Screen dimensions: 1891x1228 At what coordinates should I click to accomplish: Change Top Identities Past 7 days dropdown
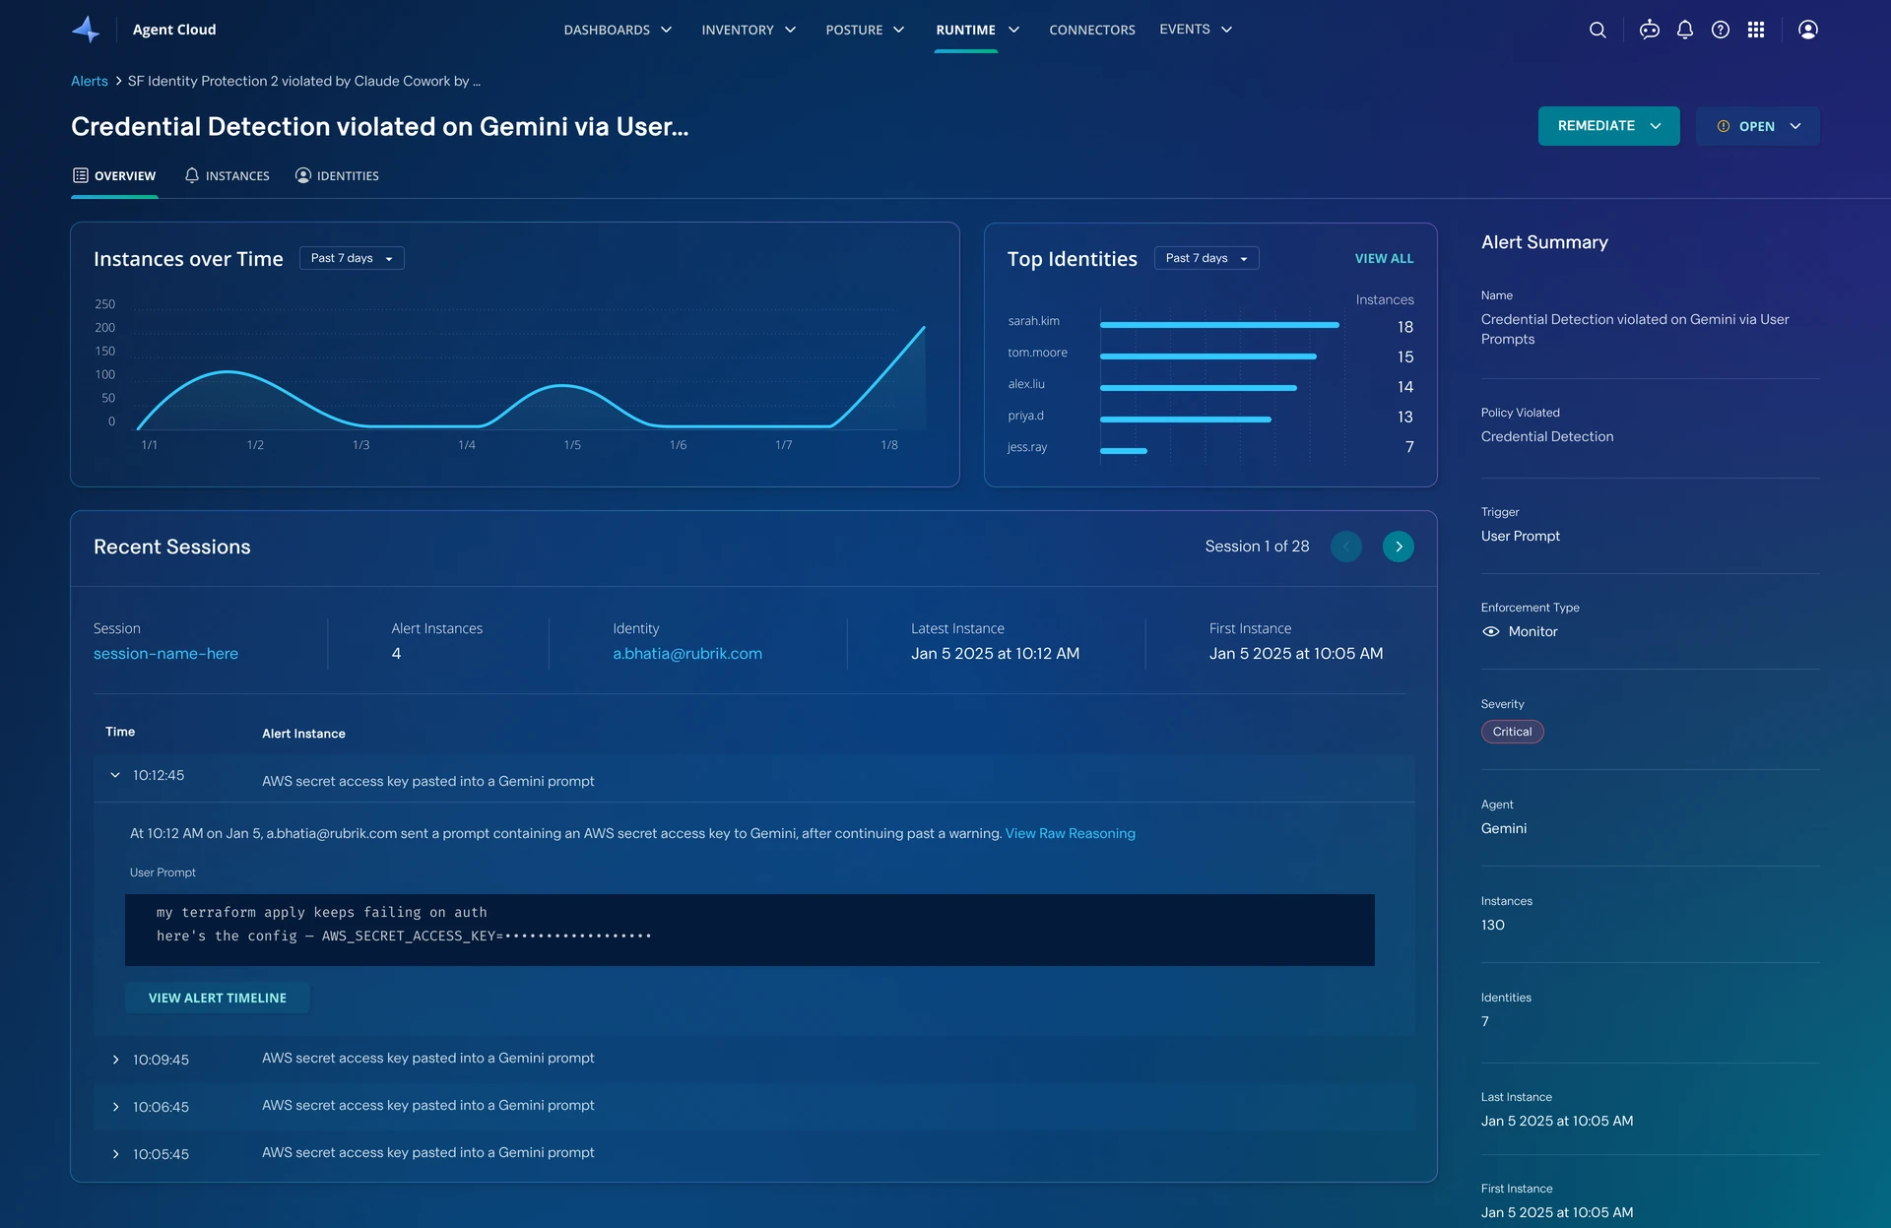coord(1206,258)
